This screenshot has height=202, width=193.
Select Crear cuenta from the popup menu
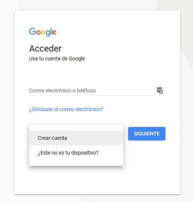point(76,138)
